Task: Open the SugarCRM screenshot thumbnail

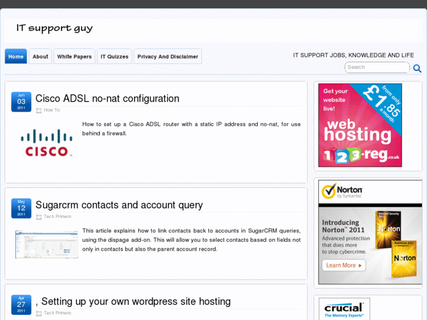Action: point(46,244)
